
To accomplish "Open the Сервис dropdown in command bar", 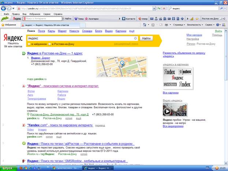I will click(210, 25).
